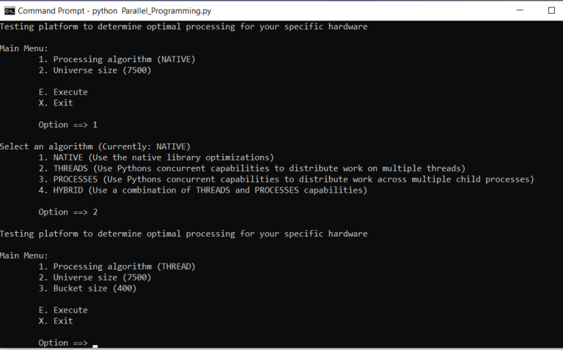This screenshot has width=563, height=350.
Task: Click the blinking cursor at the last Option prompt
Action: 95,346
